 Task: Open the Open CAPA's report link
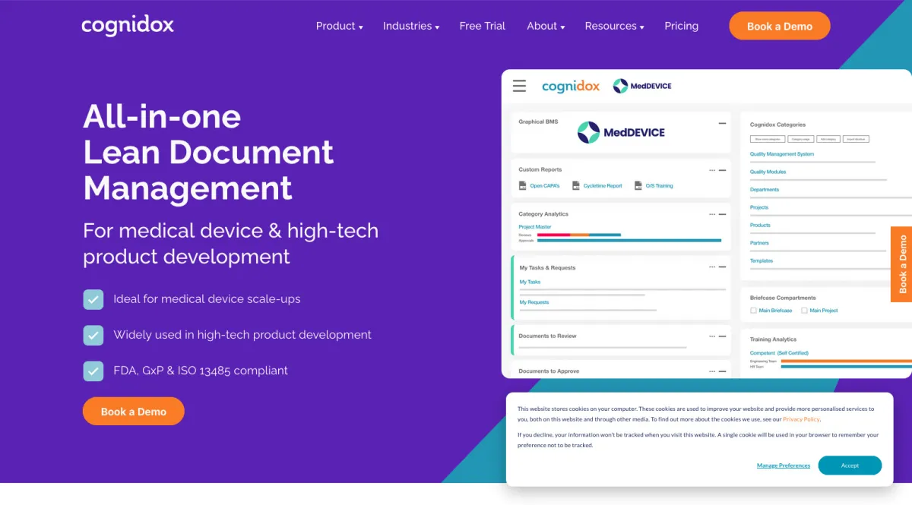[x=544, y=185]
